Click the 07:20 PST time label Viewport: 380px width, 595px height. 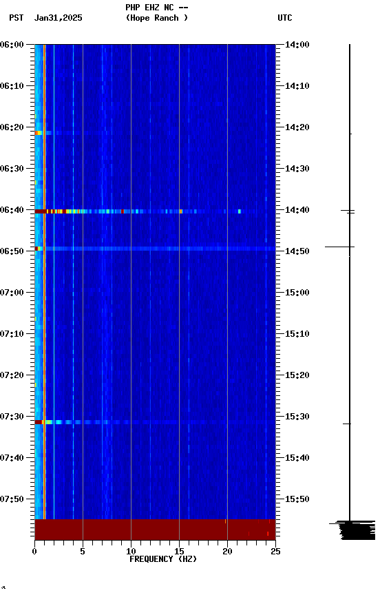tap(12, 376)
